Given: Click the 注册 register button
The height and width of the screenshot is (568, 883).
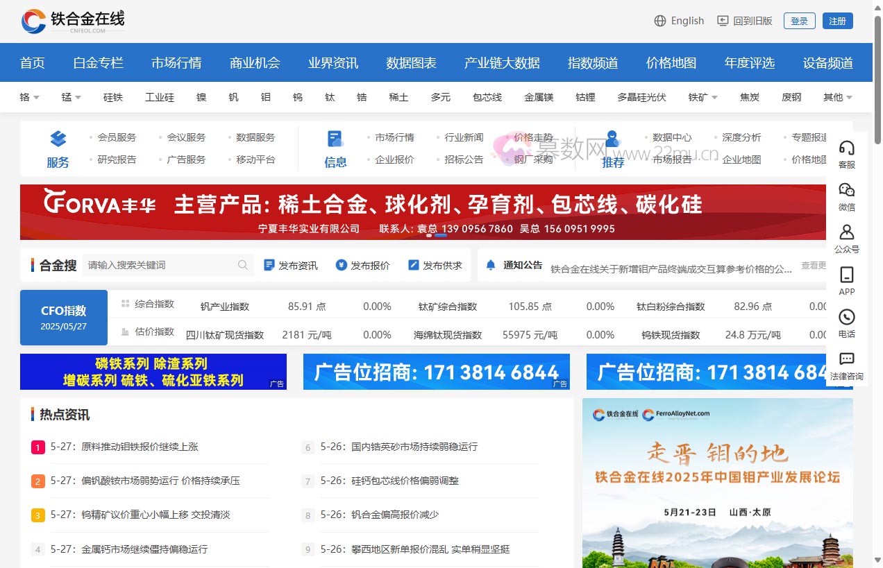Looking at the screenshot, I should (837, 21).
